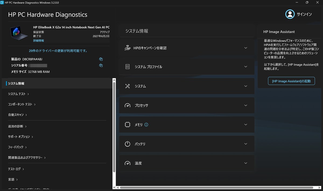This screenshot has width=323, height=191.
Task: Open the フィードバック menu item
Action: coord(17,147)
